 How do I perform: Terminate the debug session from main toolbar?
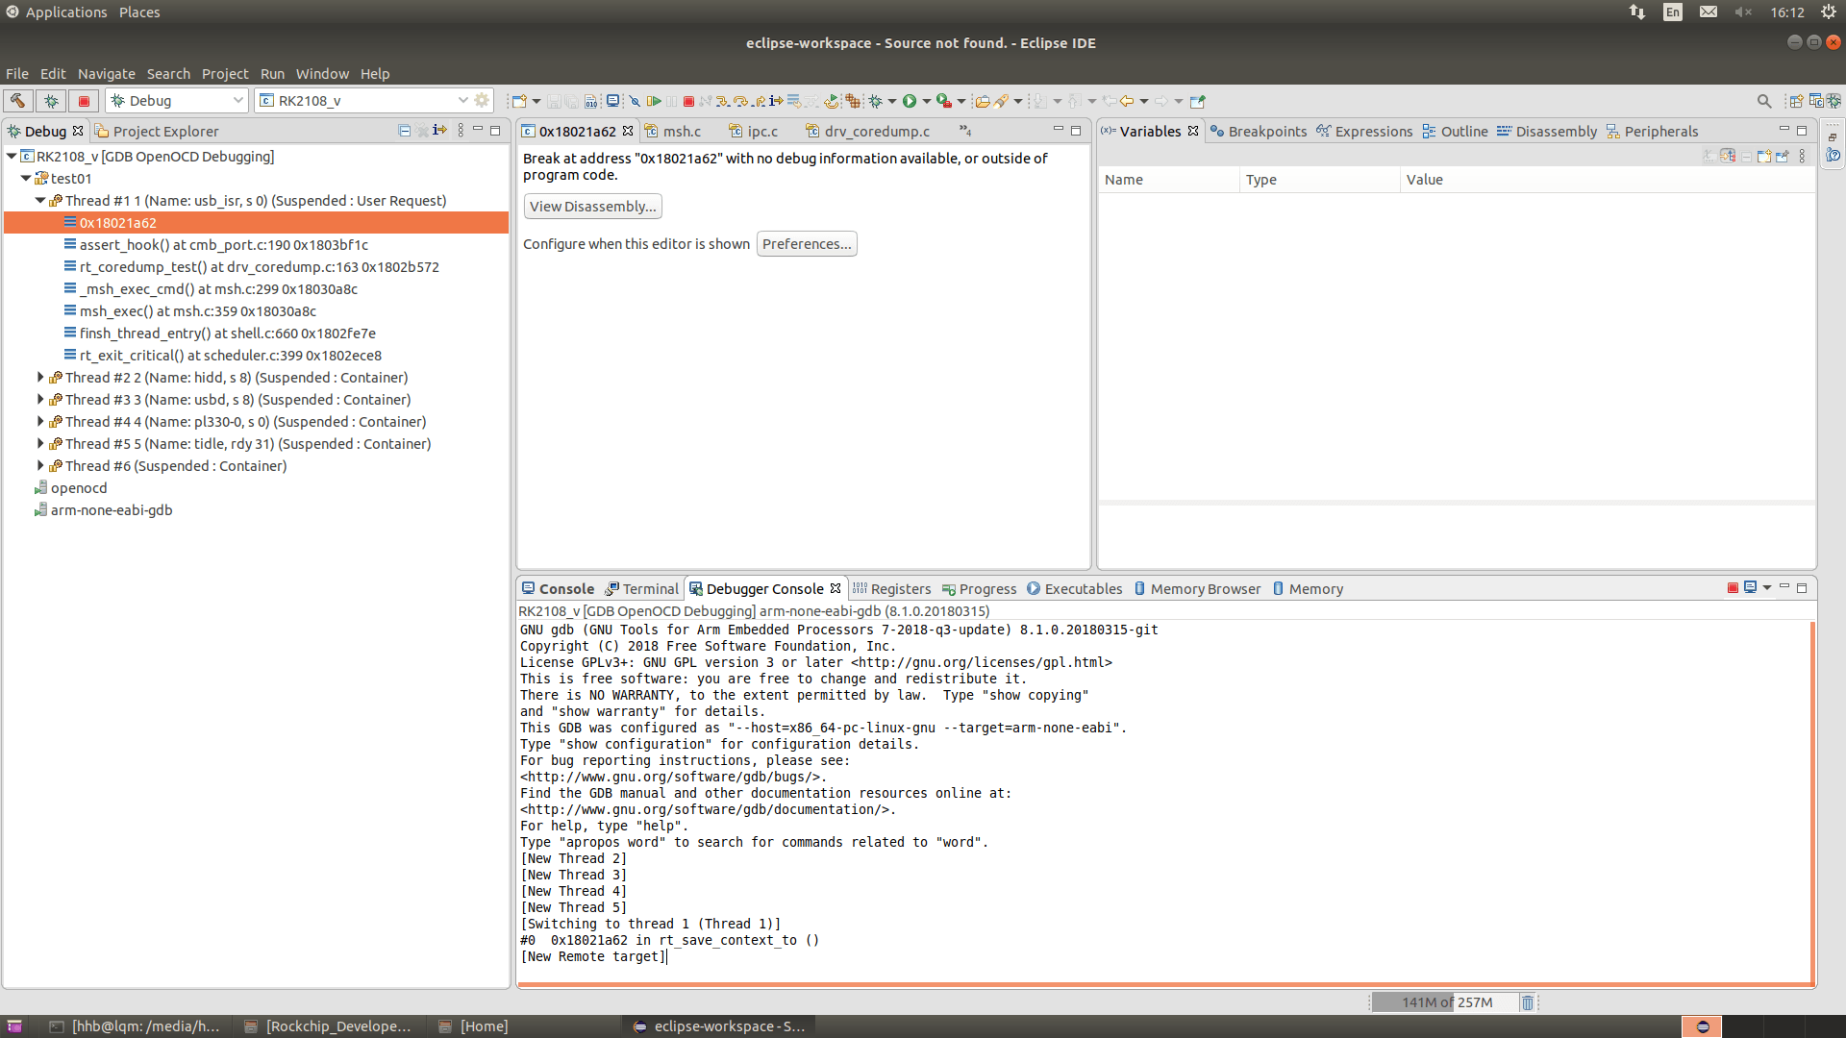tap(688, 101)
